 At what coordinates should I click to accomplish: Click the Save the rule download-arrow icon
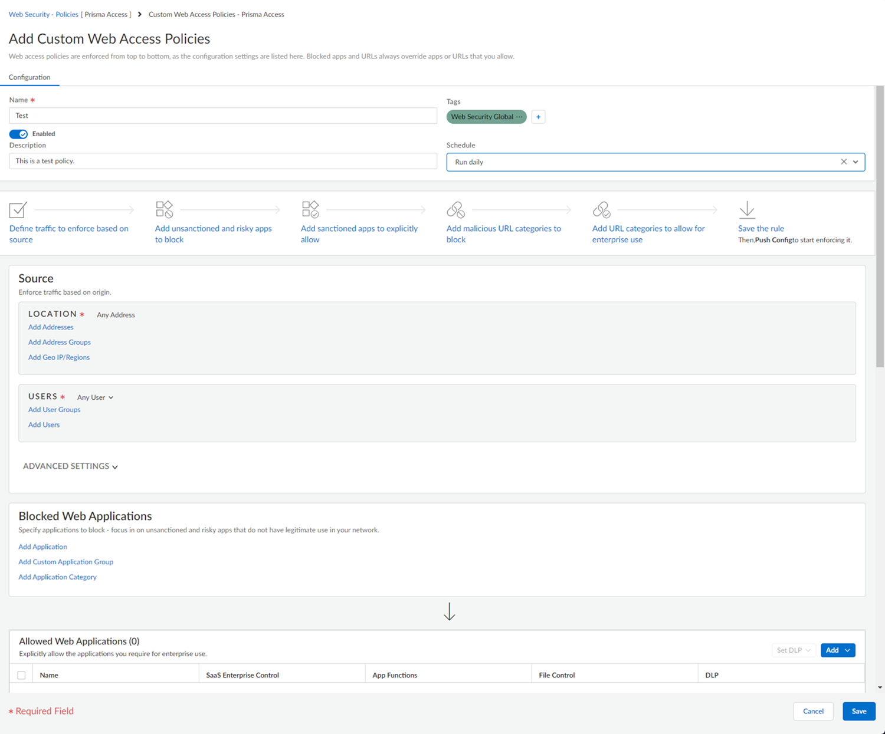point(747,209)
